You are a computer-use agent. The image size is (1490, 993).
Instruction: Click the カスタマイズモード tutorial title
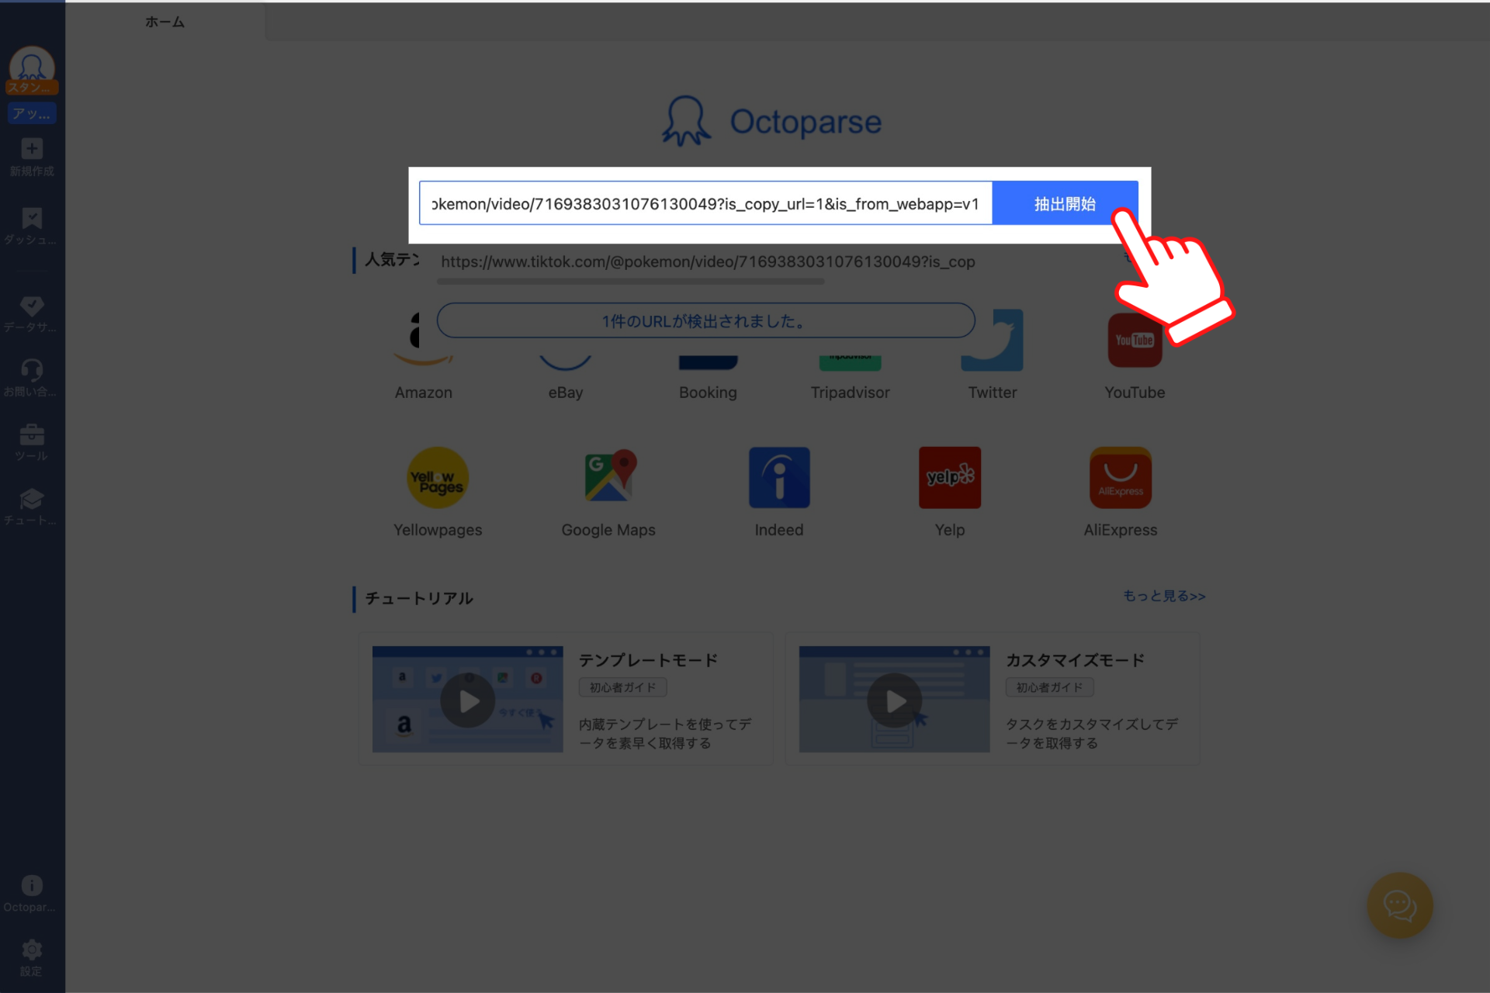(x=1075, y=660)
